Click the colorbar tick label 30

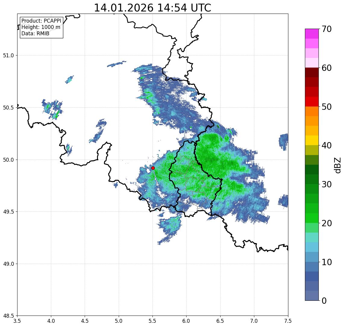coord(327,184)
